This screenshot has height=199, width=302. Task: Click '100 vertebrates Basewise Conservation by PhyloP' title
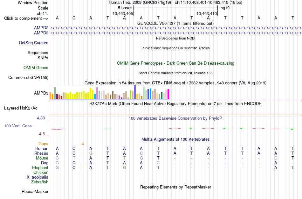tap(175, 118)
